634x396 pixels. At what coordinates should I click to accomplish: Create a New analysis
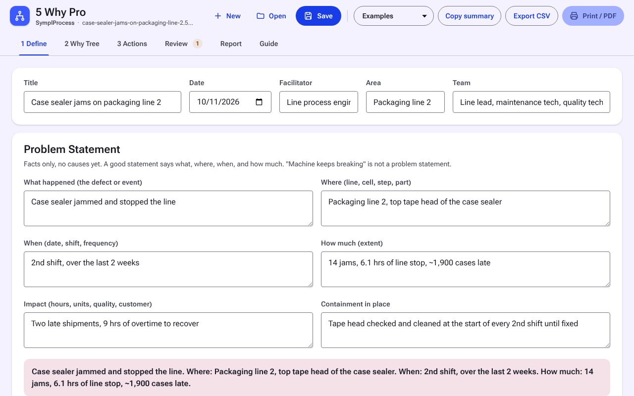(227, 16)
